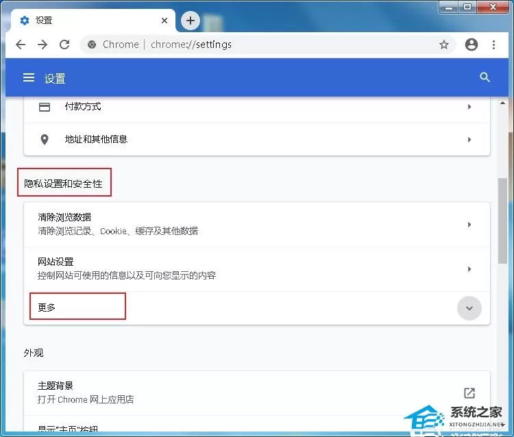Open the hamburger settings menu
The width and height of the screenshot is (514, 437).
[29, 77]
